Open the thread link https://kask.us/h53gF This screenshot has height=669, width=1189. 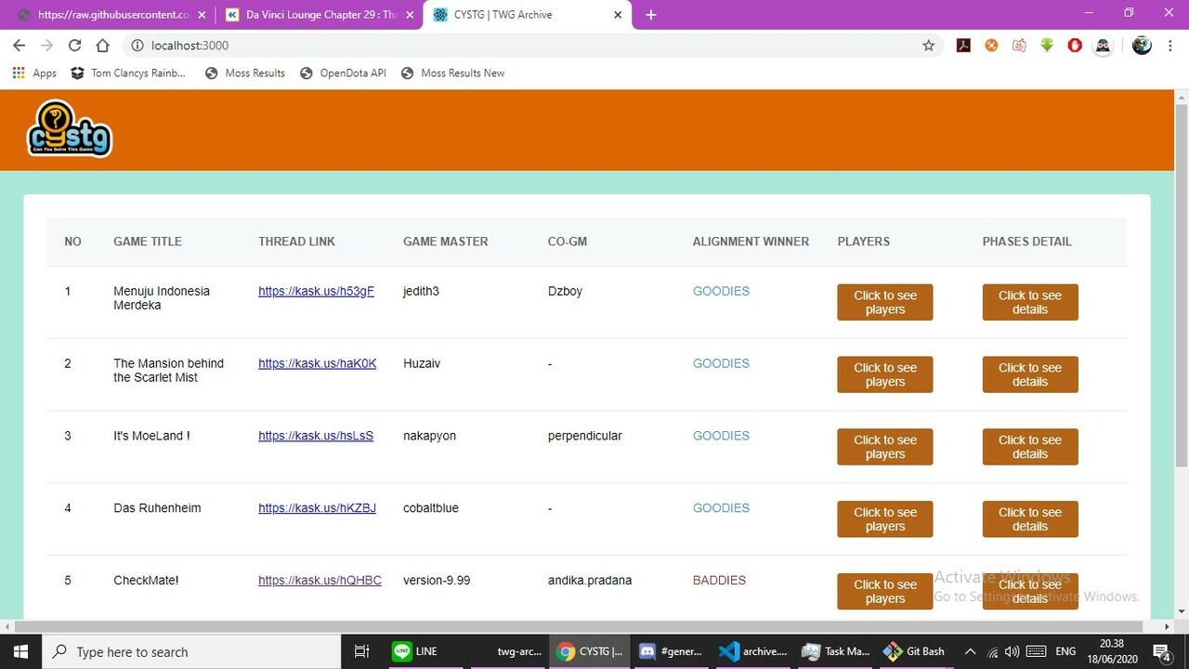coord(316,291)
